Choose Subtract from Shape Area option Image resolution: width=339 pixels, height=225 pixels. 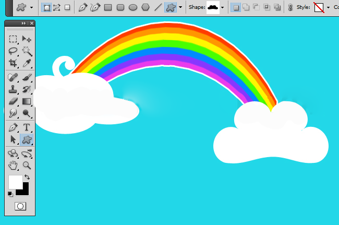(x=257, y=8)
